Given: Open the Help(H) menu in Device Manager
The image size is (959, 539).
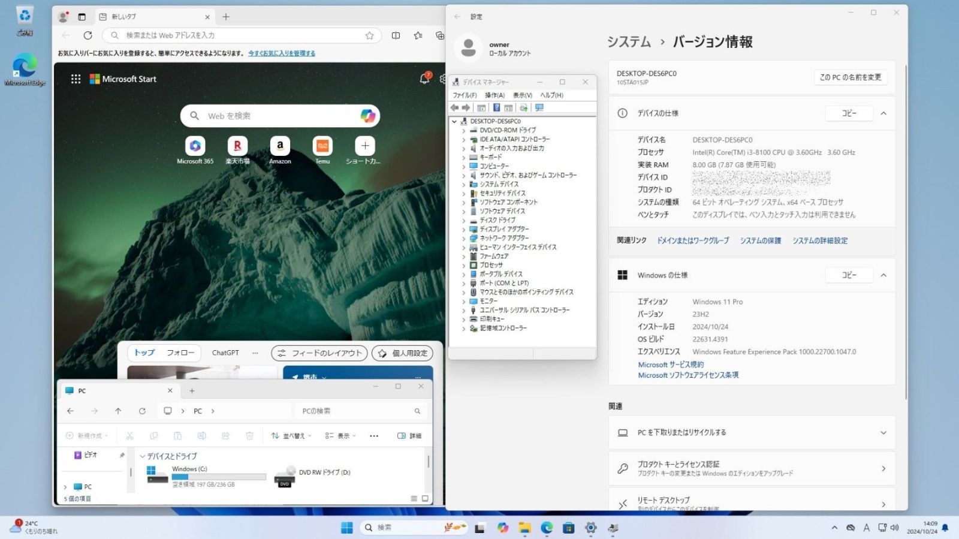Looking at the screenshot, I should pos(551,95).
